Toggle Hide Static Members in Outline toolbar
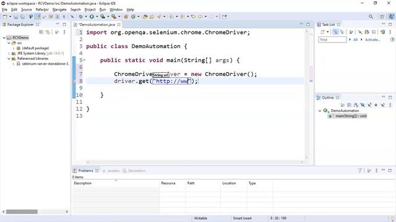 pos(369,105)
